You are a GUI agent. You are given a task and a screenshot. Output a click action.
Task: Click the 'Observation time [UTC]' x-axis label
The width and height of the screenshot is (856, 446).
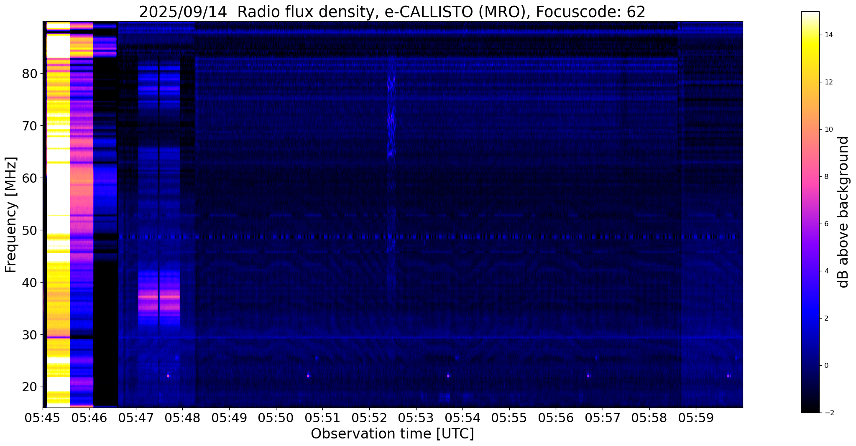click(392, 434)
